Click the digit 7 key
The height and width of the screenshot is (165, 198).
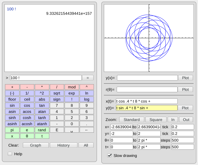tap(57, 105)
